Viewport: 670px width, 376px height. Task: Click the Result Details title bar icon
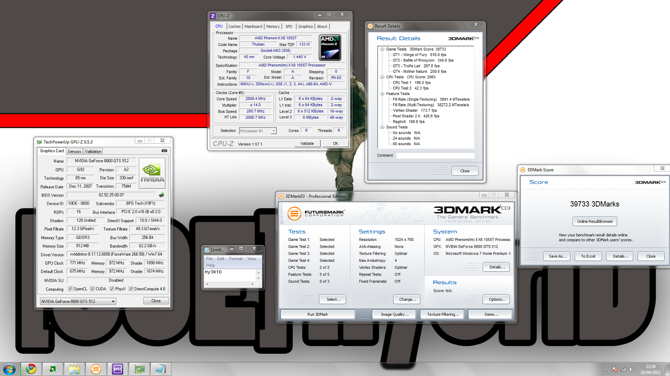point(370,26)
